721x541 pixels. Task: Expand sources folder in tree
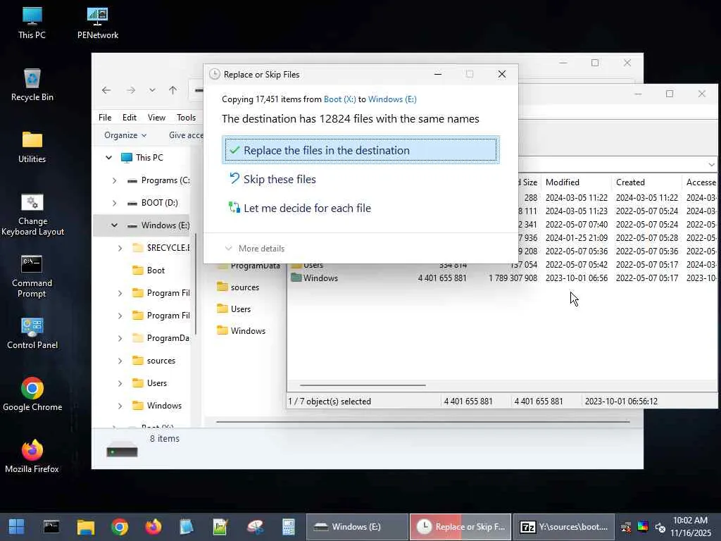(120, 361)
